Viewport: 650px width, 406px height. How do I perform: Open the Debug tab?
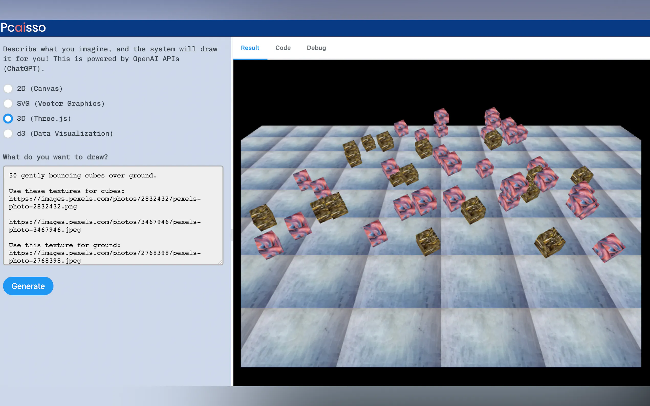(316, 48)
